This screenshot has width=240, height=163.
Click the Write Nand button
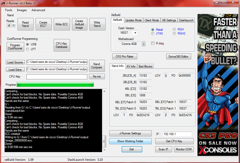97,24
